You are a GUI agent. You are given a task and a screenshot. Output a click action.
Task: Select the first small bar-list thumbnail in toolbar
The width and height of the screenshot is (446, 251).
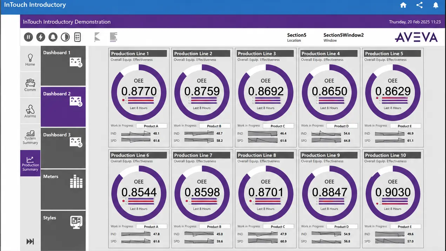97,37
